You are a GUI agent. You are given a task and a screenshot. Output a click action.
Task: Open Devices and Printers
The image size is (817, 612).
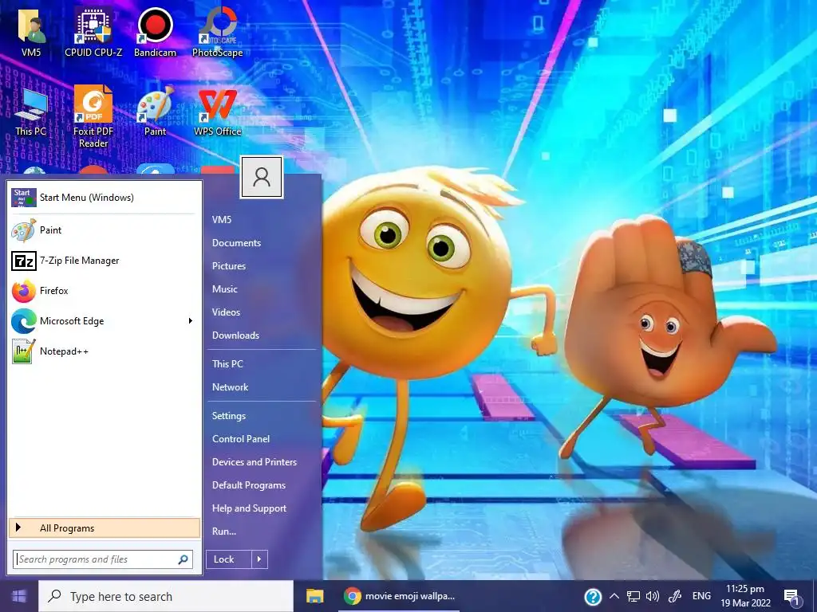coord(255,462)
